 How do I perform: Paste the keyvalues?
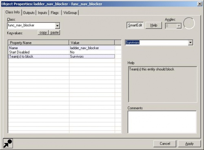point(54,33)
